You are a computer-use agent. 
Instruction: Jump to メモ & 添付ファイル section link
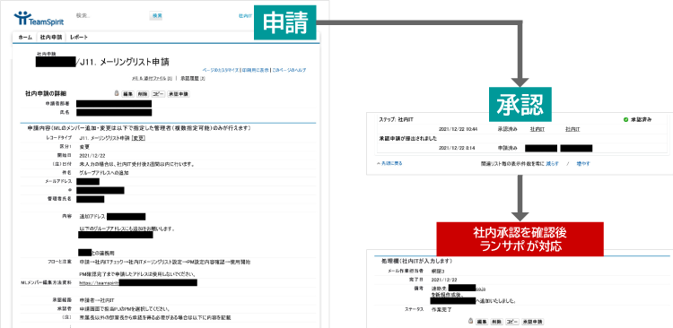click(153, 79)
